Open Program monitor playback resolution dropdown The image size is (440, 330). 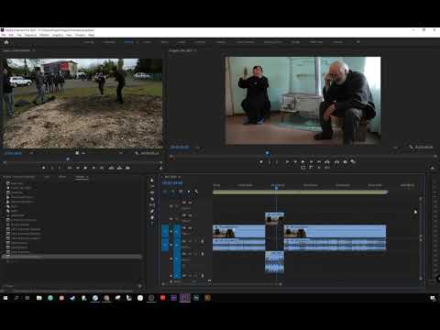[x=396, y=148]
